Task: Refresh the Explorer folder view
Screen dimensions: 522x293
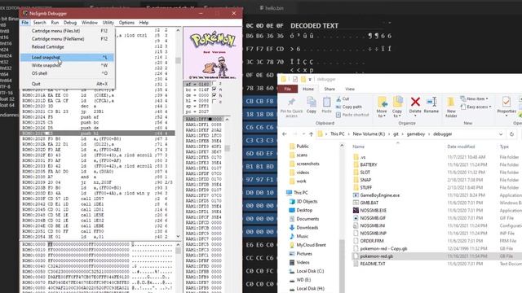Action: click(511, 134)
